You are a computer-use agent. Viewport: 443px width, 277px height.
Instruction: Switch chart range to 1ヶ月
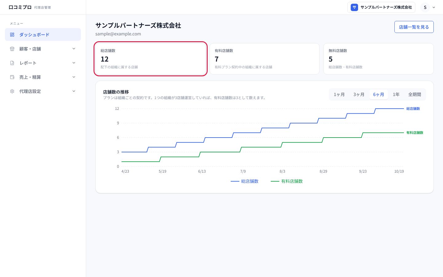click(x=339, y=94)
